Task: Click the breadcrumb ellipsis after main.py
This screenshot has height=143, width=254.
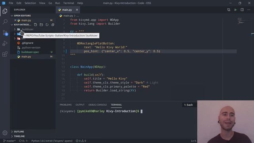Action: [78, 16]
